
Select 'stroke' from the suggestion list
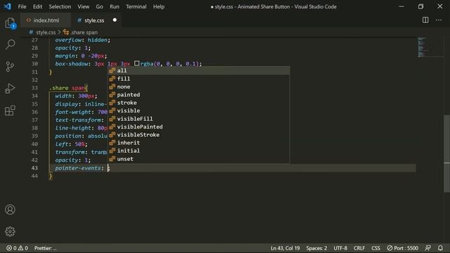[x=198, y=103]
